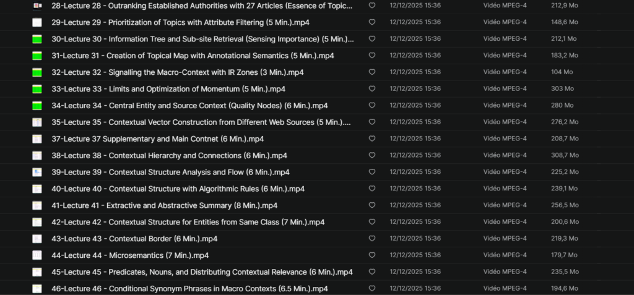Click the 104 Mo size value
The width and height of the screenshot is (634, 295).
click(562, 72)
